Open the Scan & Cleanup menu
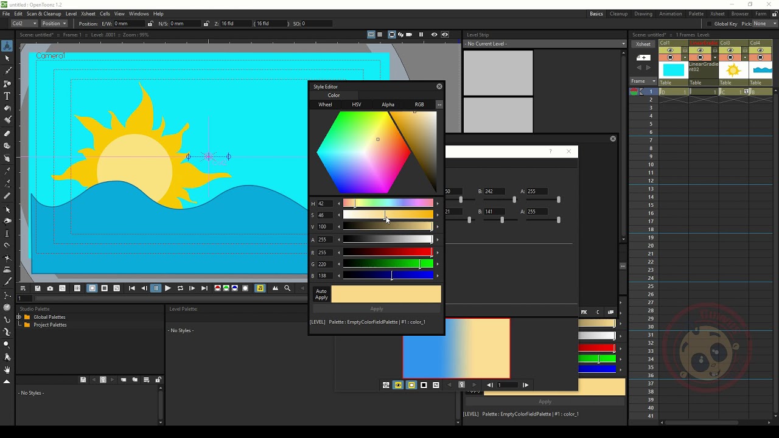779x438 pixels. pyautogui.click(x=44, y=14)
